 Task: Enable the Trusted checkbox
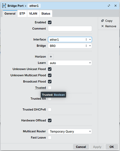coord(50,88)
